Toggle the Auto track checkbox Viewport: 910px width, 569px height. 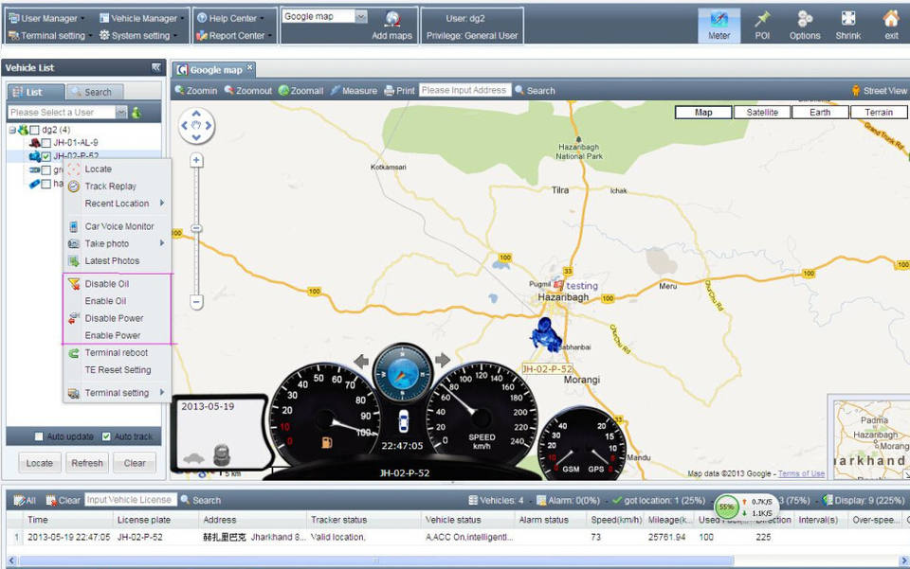pos(106,436)
